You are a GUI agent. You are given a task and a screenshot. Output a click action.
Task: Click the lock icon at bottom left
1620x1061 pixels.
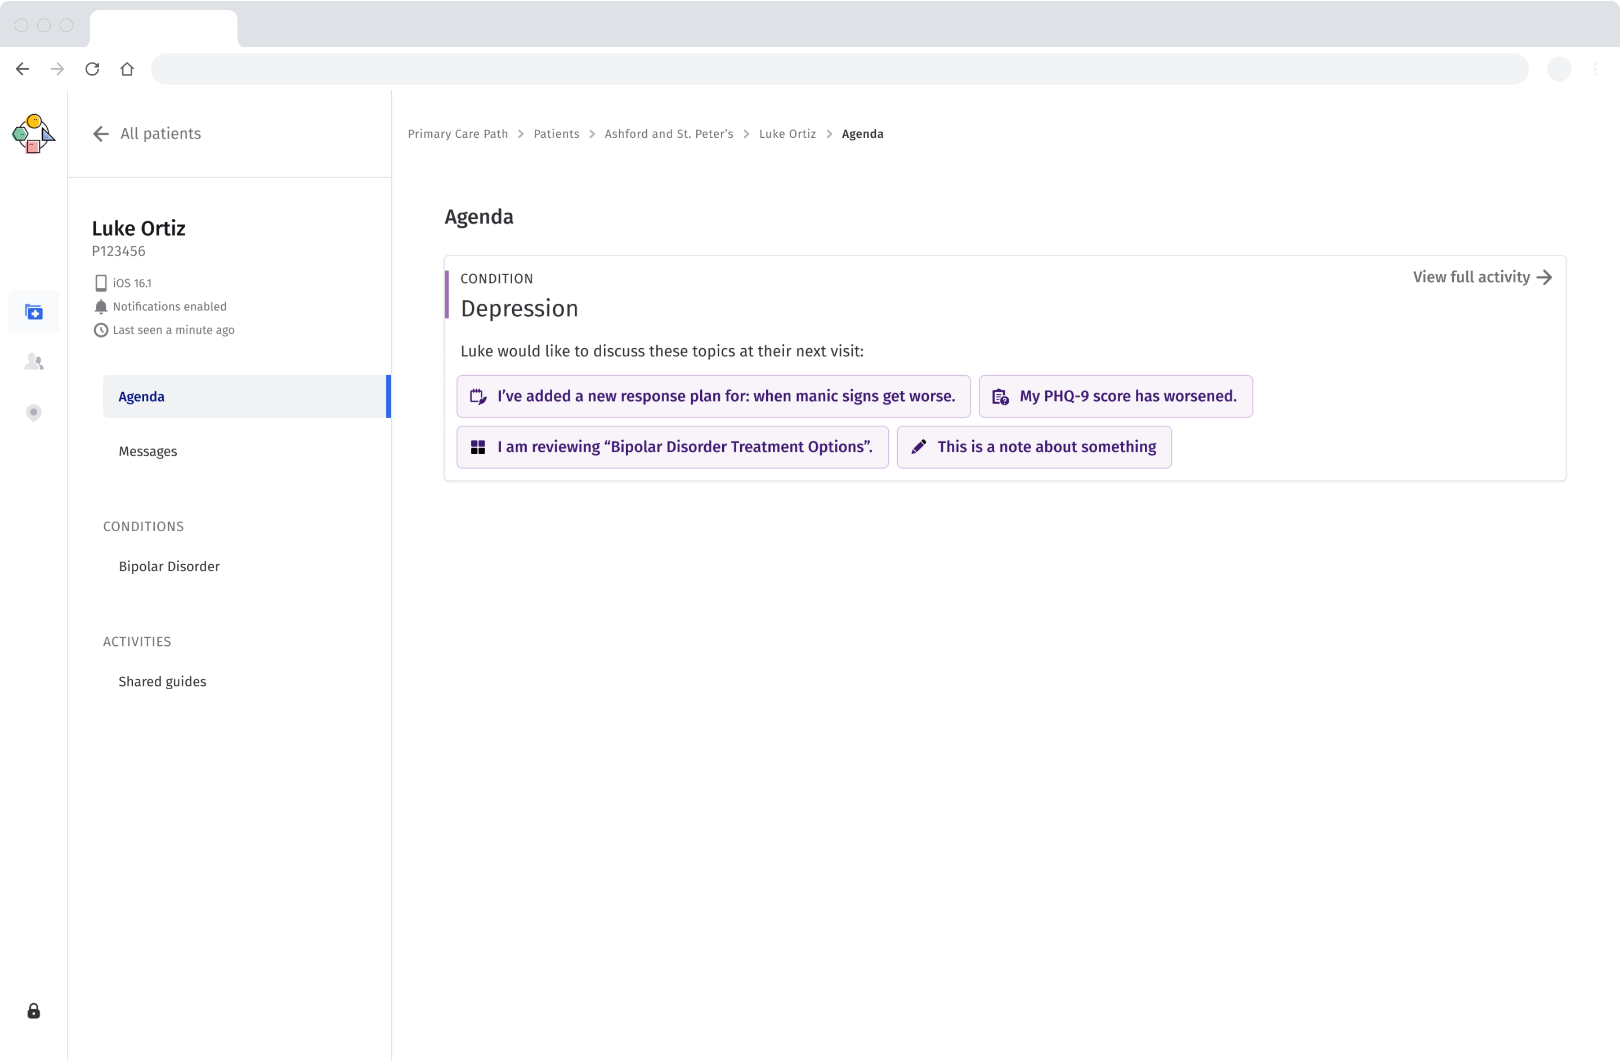pyautogui.click(x=33, y=1011)
